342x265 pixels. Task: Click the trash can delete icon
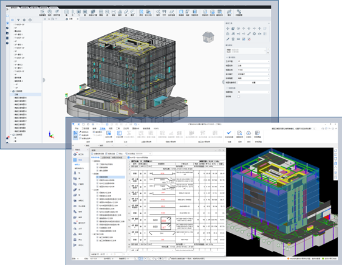(233, 39)
